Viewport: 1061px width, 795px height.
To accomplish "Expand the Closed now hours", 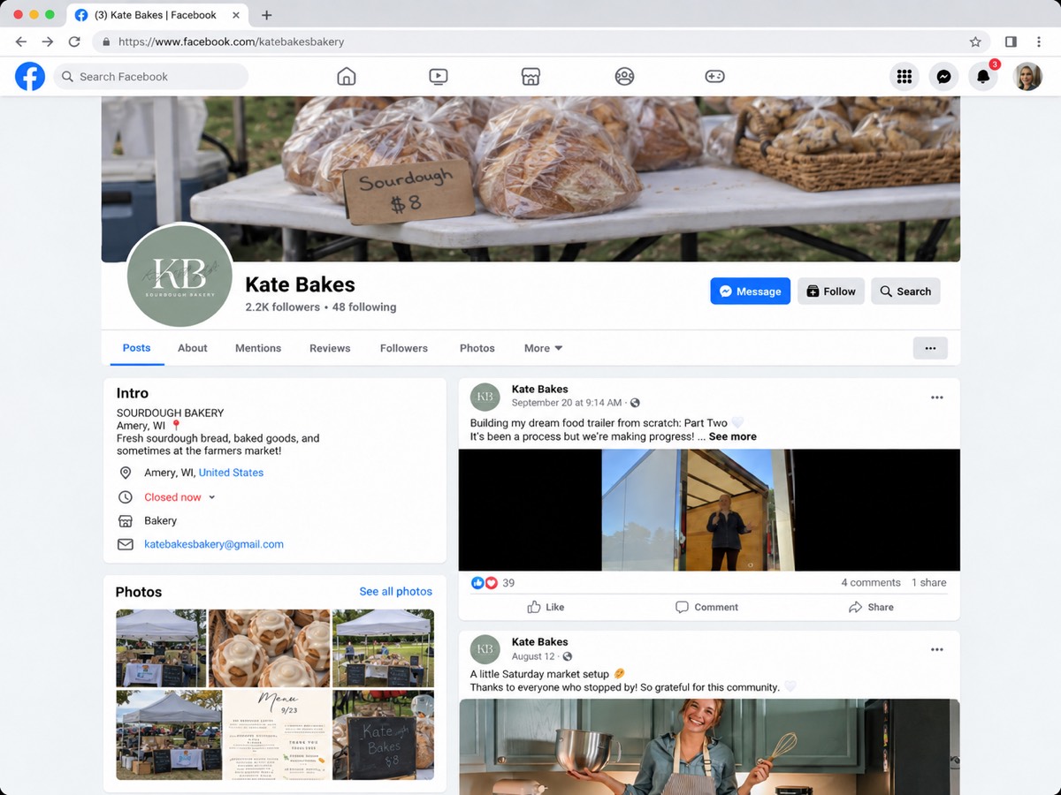I will point(211,497).
